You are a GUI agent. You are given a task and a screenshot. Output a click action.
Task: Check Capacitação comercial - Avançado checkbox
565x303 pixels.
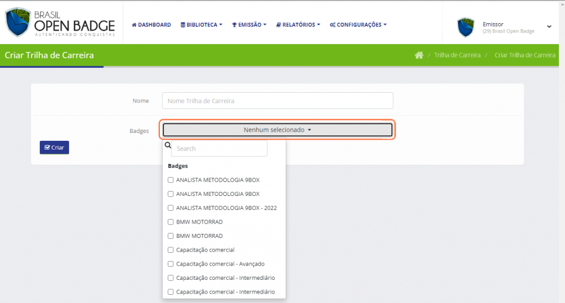click(170, 264)
